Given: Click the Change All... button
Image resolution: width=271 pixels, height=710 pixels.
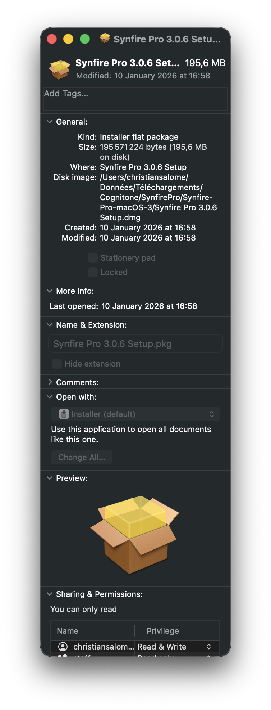Looking at the screenshot, I should click(x=82, y=457).
